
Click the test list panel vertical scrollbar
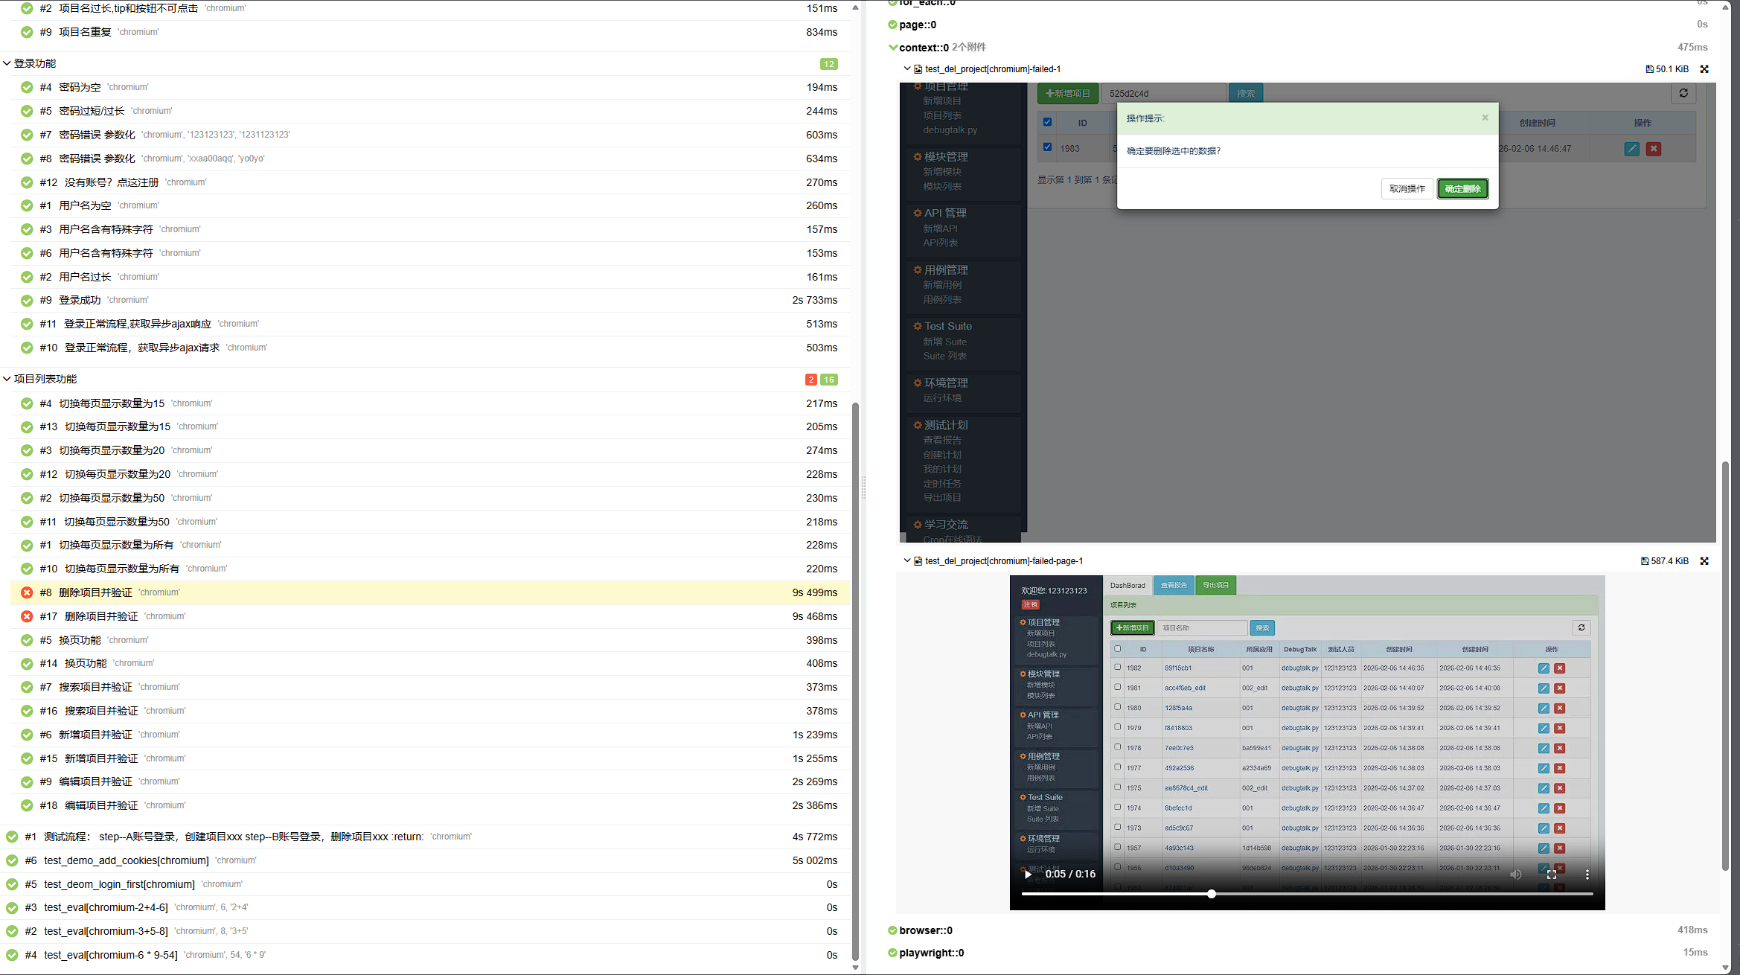[855, 681]
